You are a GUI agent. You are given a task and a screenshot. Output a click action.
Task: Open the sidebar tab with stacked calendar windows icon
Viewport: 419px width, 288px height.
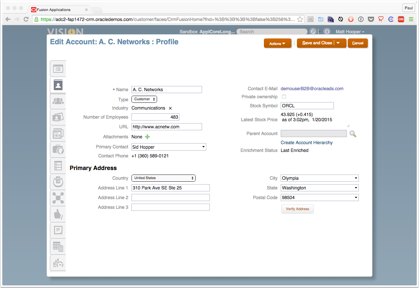coord(58,133)
